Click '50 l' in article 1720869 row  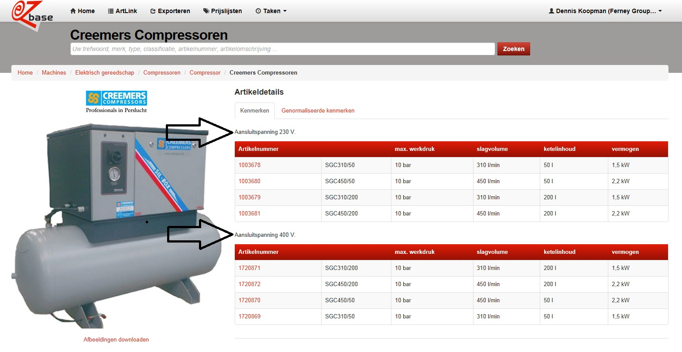coord(548,316)
